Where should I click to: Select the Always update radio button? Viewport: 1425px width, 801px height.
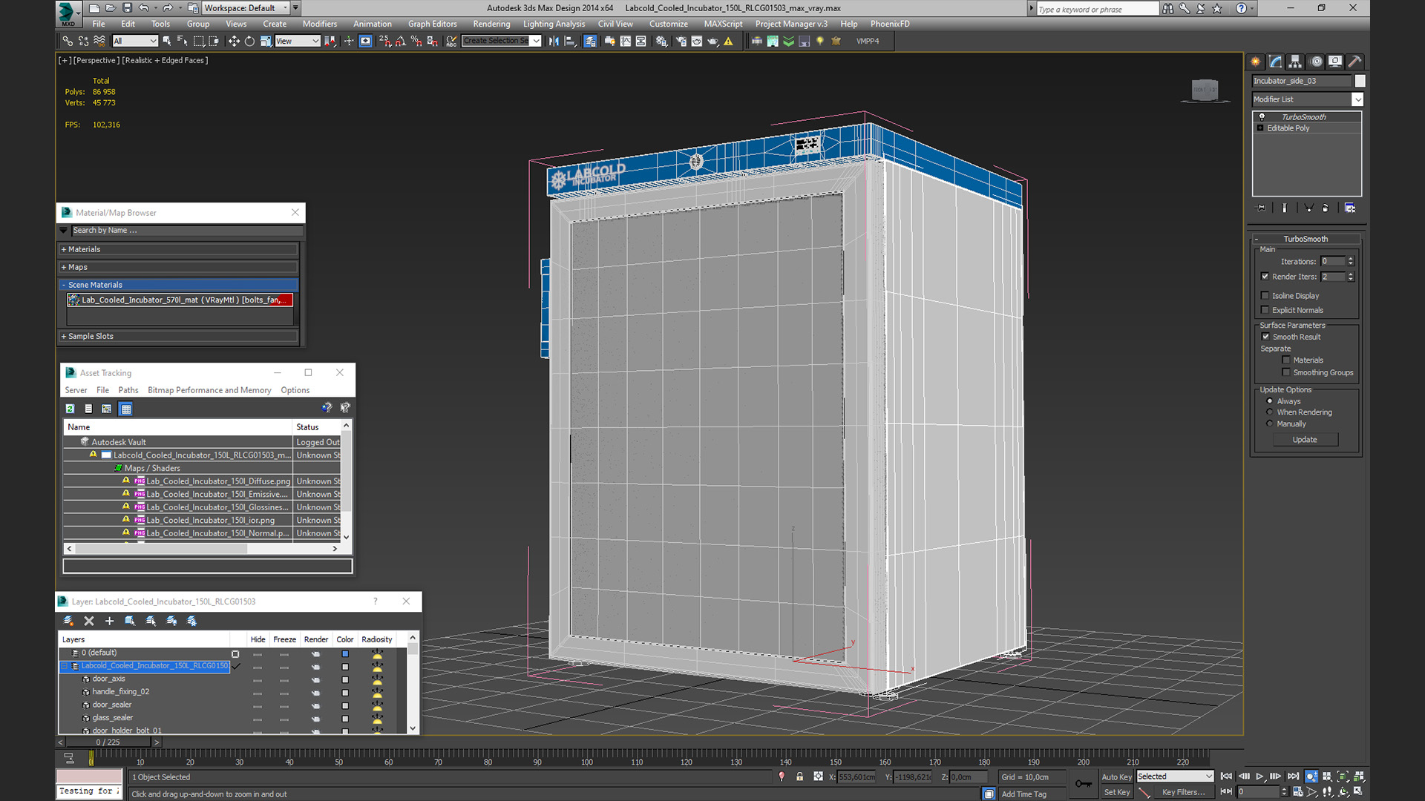(1269, 401)
